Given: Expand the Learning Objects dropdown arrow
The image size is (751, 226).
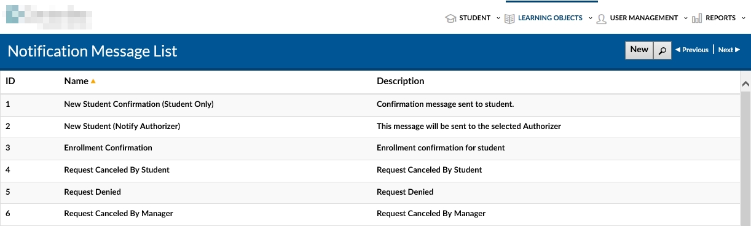Looking at the screenshot, I should (x=591, y=18).
